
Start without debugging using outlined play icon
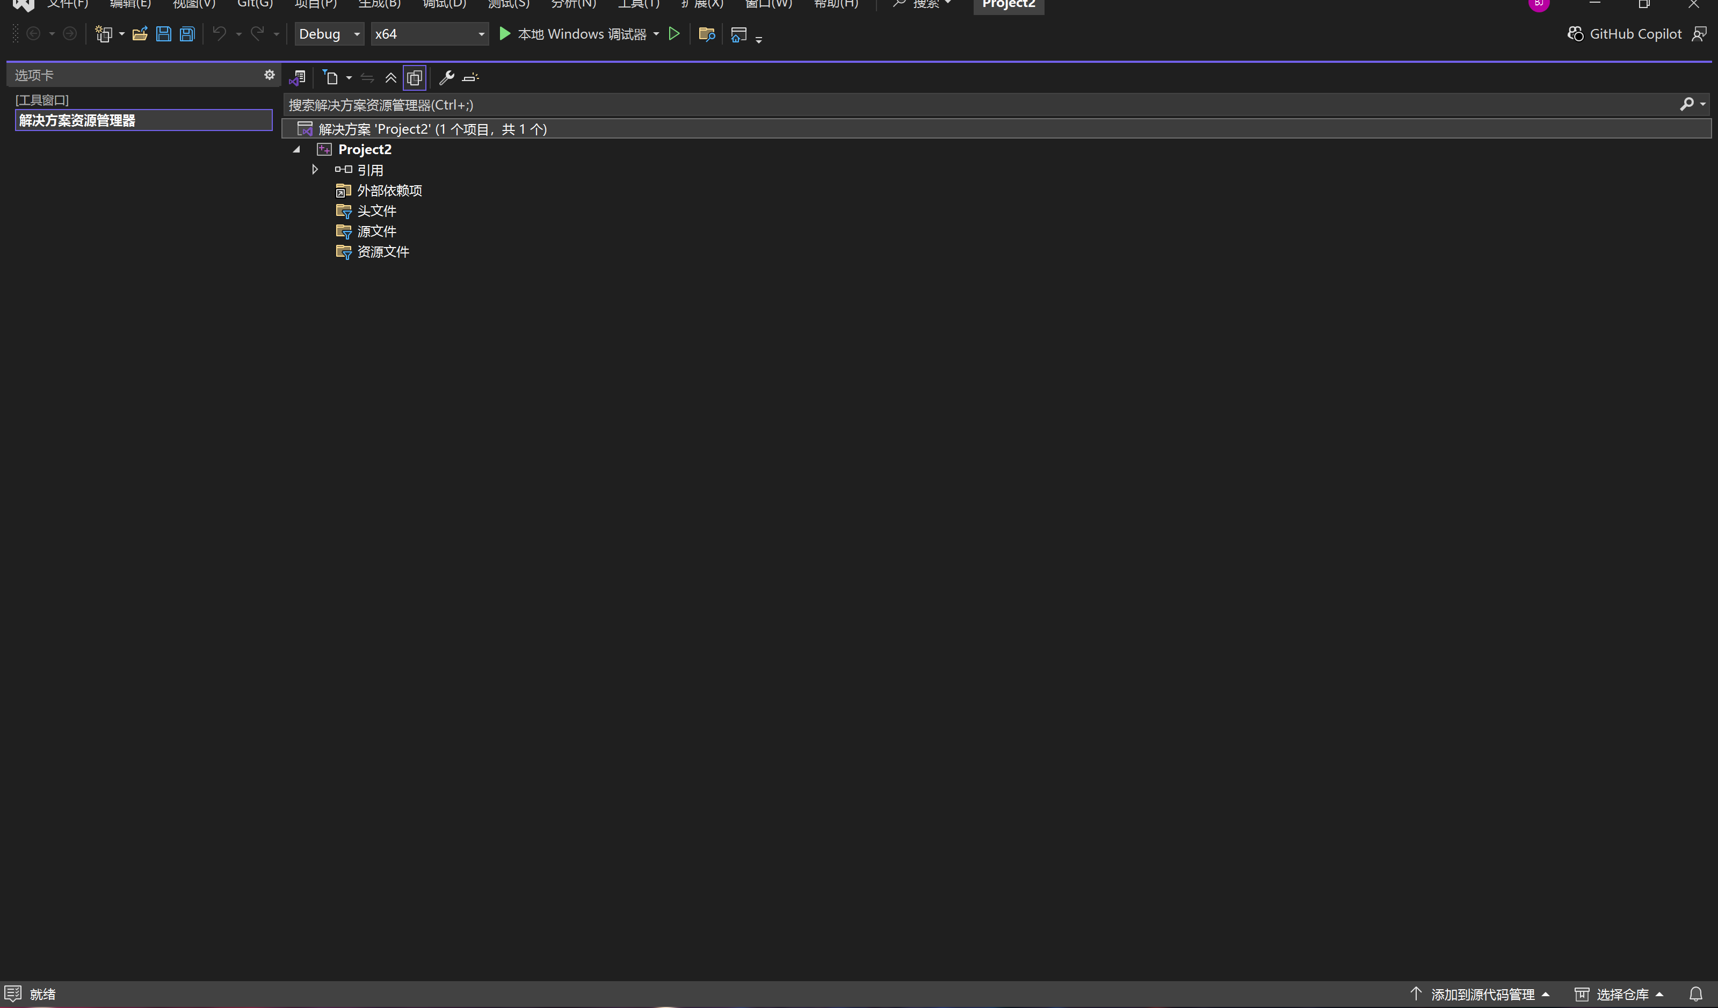click(x=673, y=34)
